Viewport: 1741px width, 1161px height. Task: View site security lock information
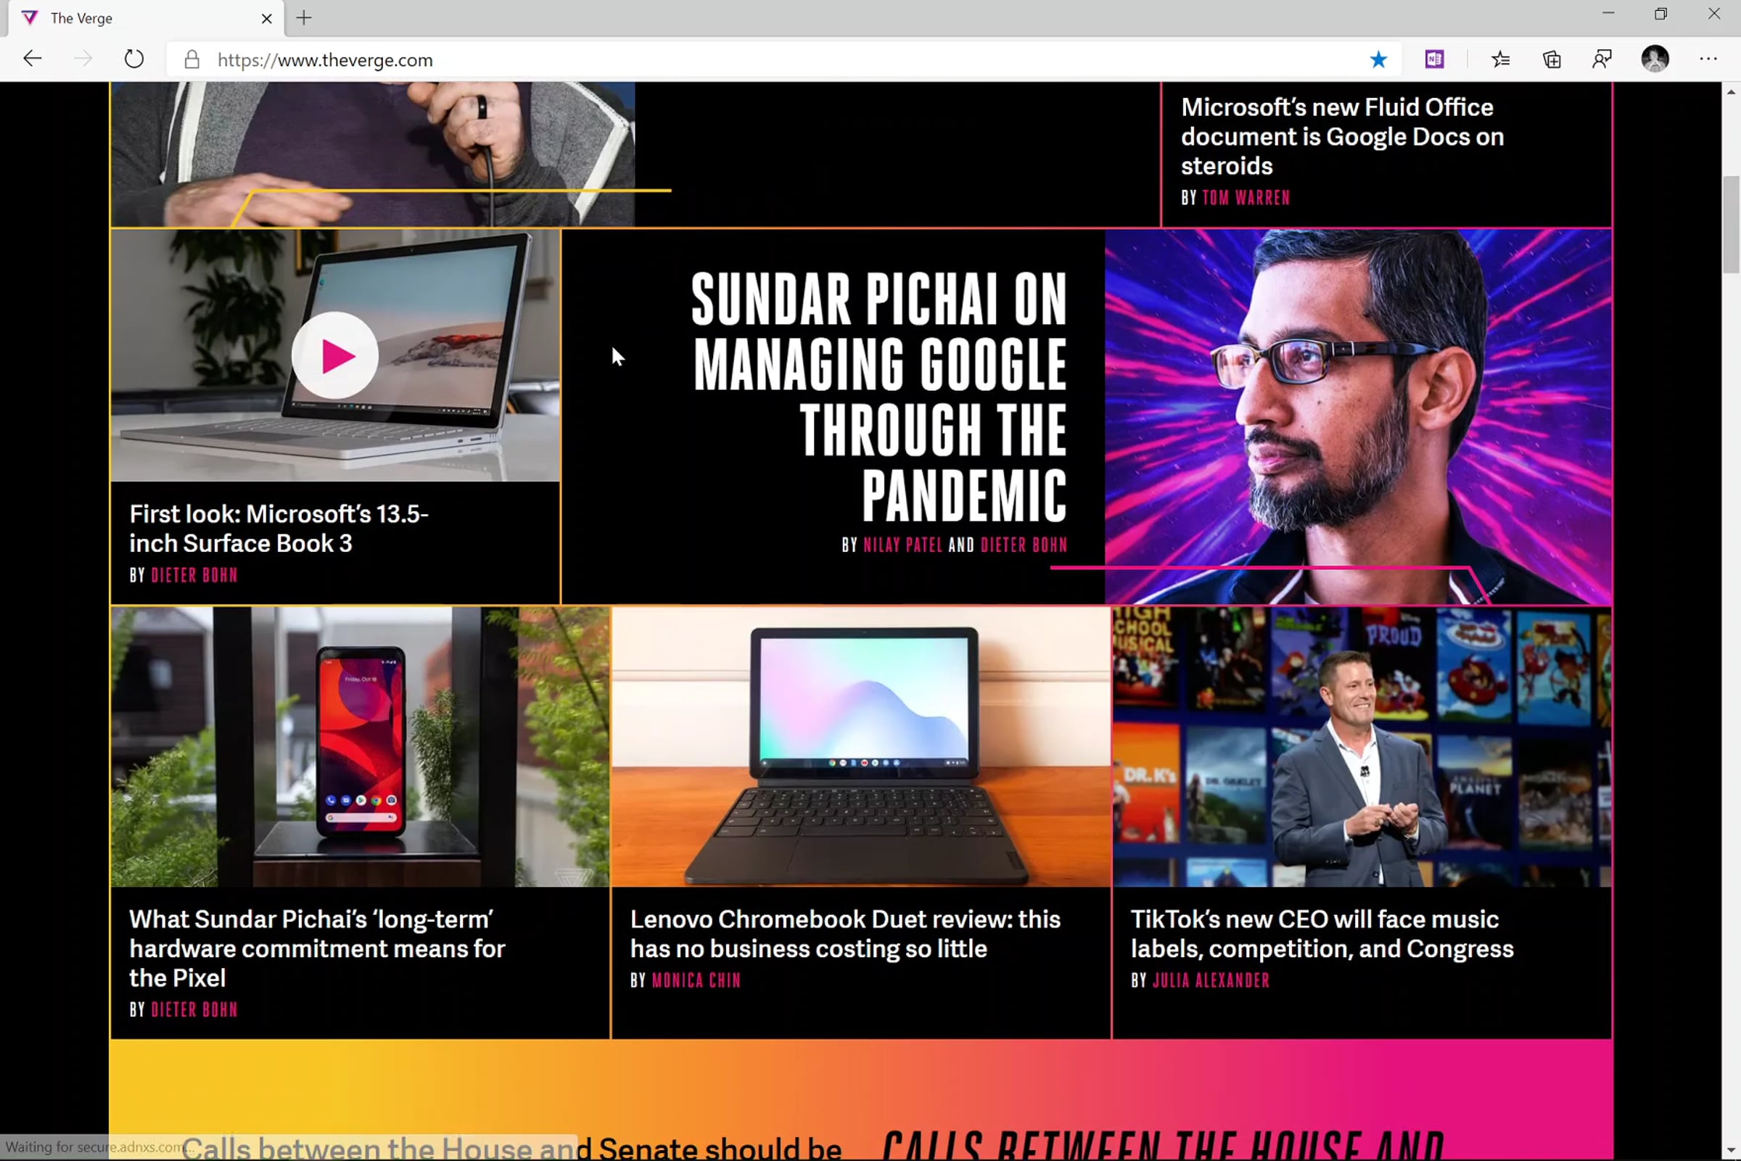(192, 60)
